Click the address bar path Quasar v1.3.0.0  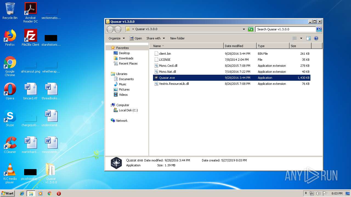pyautogui.click(x=146, y=29)
